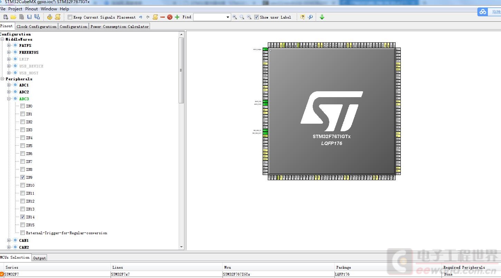Collapse the MiddleWares tree node
The width and height of the screenshot is (501, 278).
coord(2,39)
